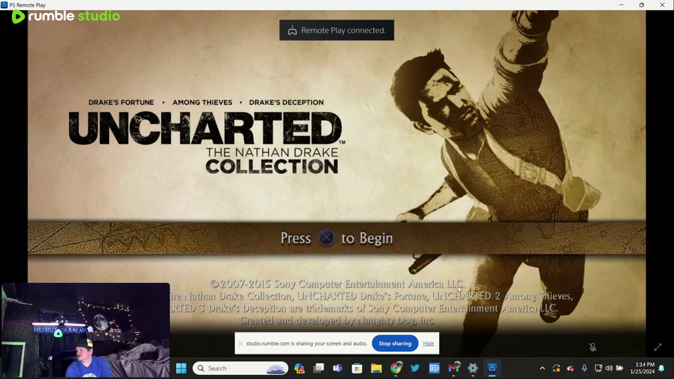Open the volume speaker tray icon

pyautogui.click(x=609, y=368)
